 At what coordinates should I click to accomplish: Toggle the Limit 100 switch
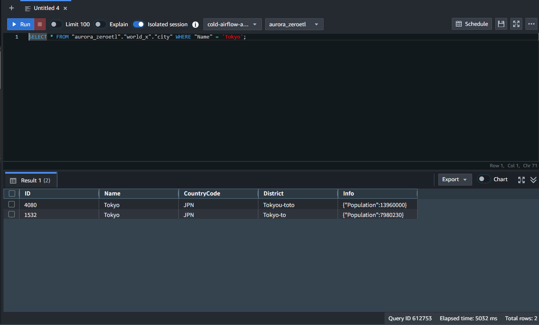point(56,24)
